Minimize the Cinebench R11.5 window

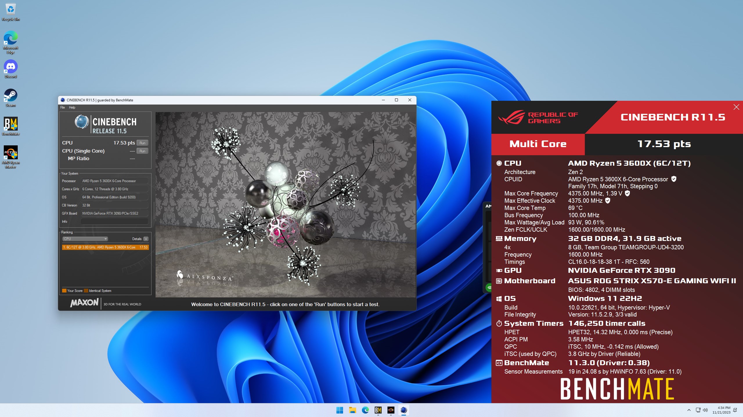click(383, 100)
